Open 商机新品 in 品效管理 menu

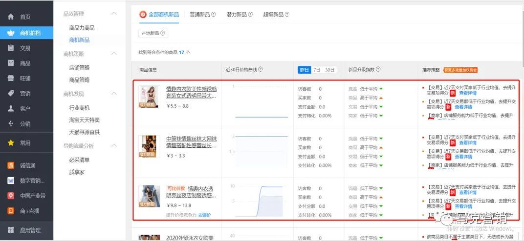(80, 40)
